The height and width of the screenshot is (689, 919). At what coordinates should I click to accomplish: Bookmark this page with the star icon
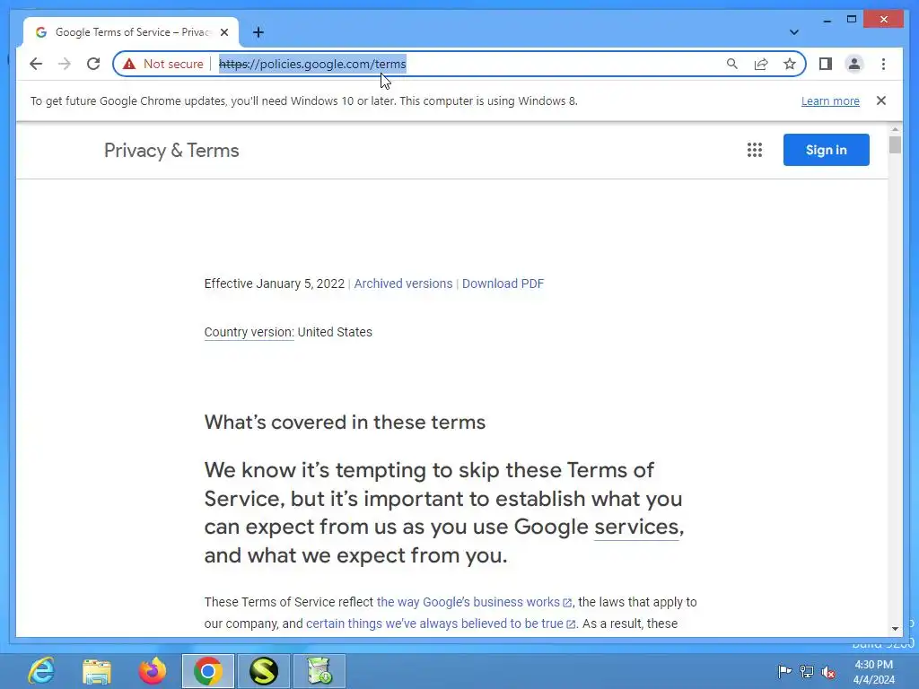pyautogui.click(x=790, y=64)
